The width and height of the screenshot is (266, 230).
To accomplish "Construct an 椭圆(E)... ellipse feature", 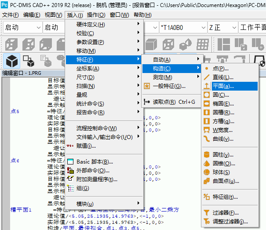I will (x=230, y=103).
